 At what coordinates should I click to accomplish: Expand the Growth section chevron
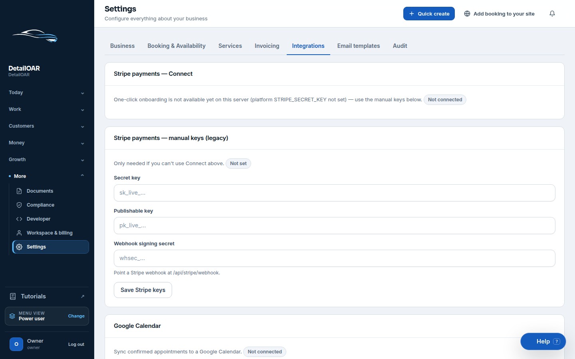(x=83, y=160)
